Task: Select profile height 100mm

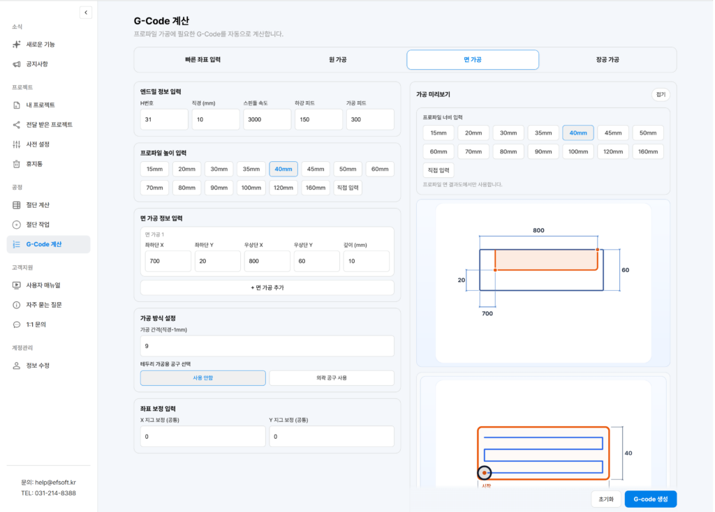Action: tap(251, 188)
